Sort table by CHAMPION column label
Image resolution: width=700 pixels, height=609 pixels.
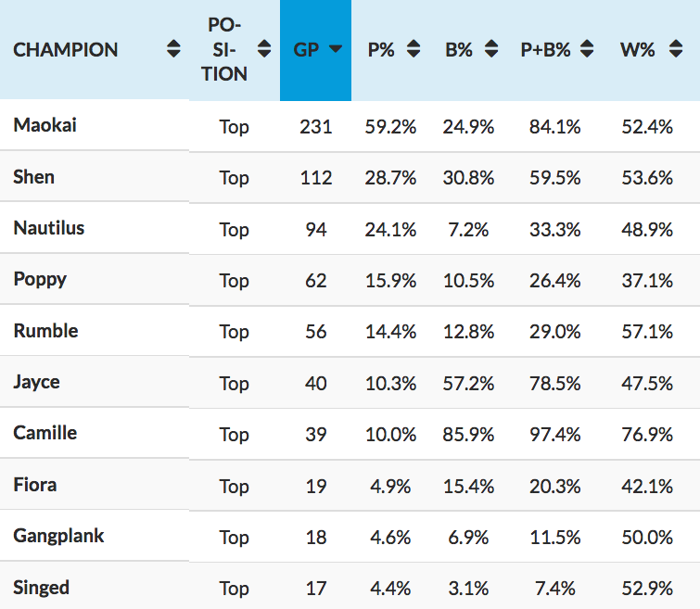tap(66, 50)
